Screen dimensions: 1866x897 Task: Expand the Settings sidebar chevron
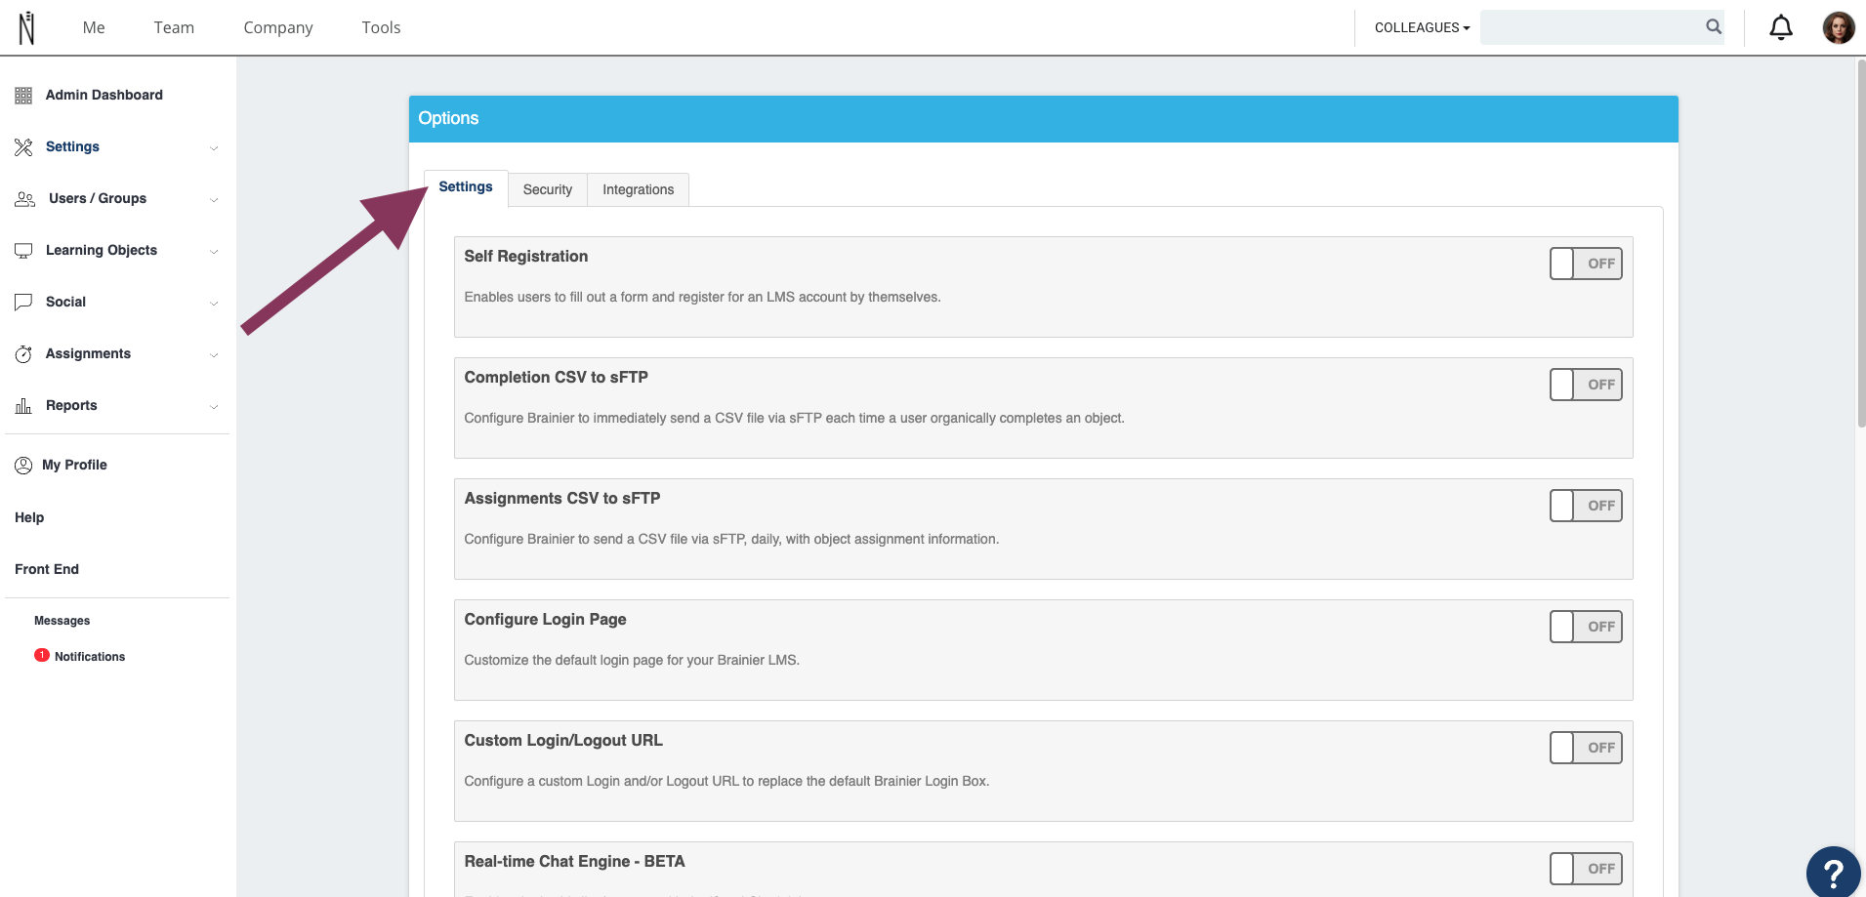point(214,148)
